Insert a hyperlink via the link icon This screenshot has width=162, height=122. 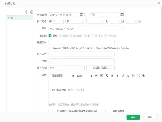point(144,76)
